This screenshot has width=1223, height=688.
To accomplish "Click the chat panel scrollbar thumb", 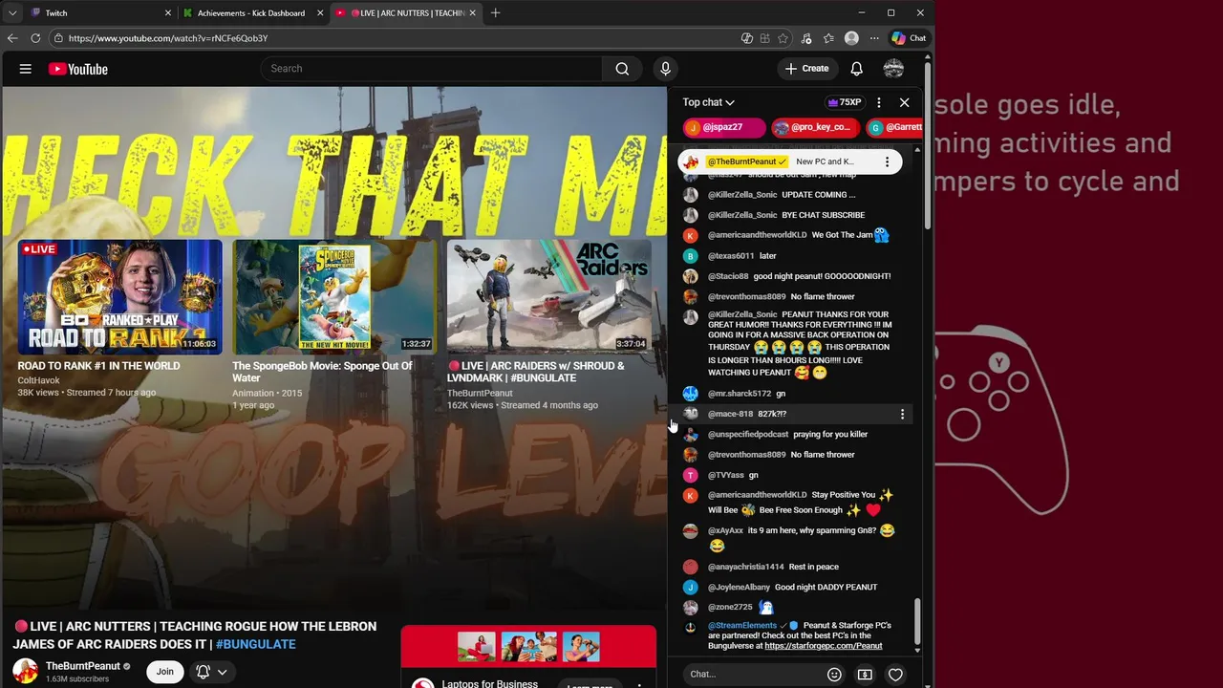I will [918, 621].
